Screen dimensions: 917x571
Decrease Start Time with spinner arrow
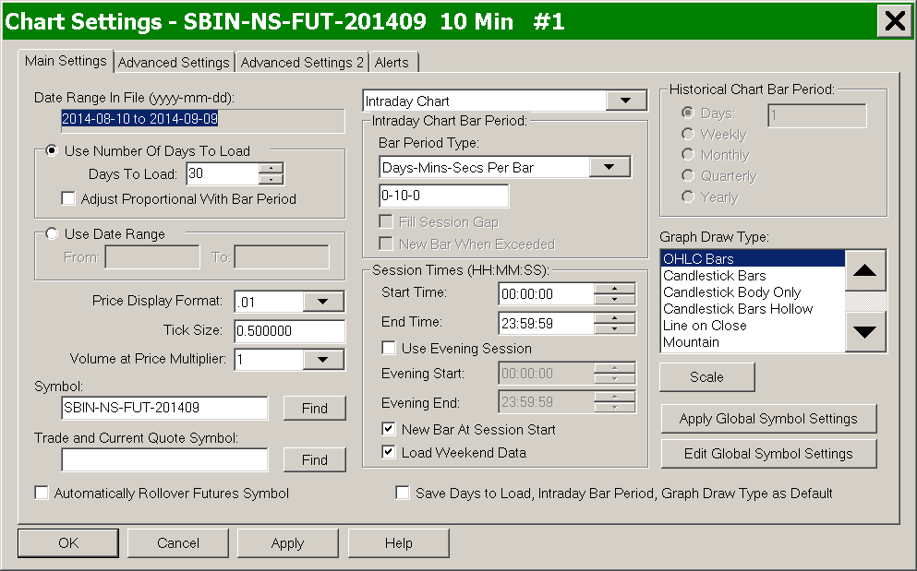click(x=614, y=299)
